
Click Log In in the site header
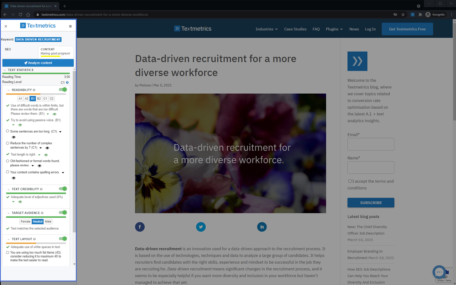coord(370,29)
